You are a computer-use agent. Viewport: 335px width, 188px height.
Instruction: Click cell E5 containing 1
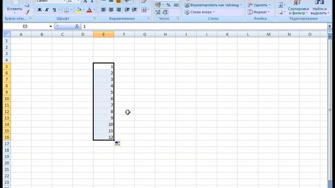point(104,66)
